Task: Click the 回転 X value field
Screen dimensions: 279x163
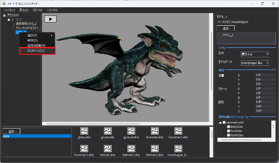Action: coord(265,102)
